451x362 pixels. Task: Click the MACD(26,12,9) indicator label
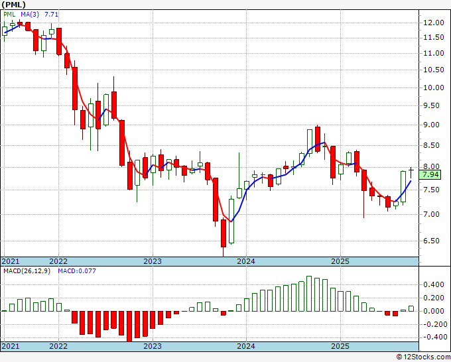pyautogui.click(x=27, y=271)
